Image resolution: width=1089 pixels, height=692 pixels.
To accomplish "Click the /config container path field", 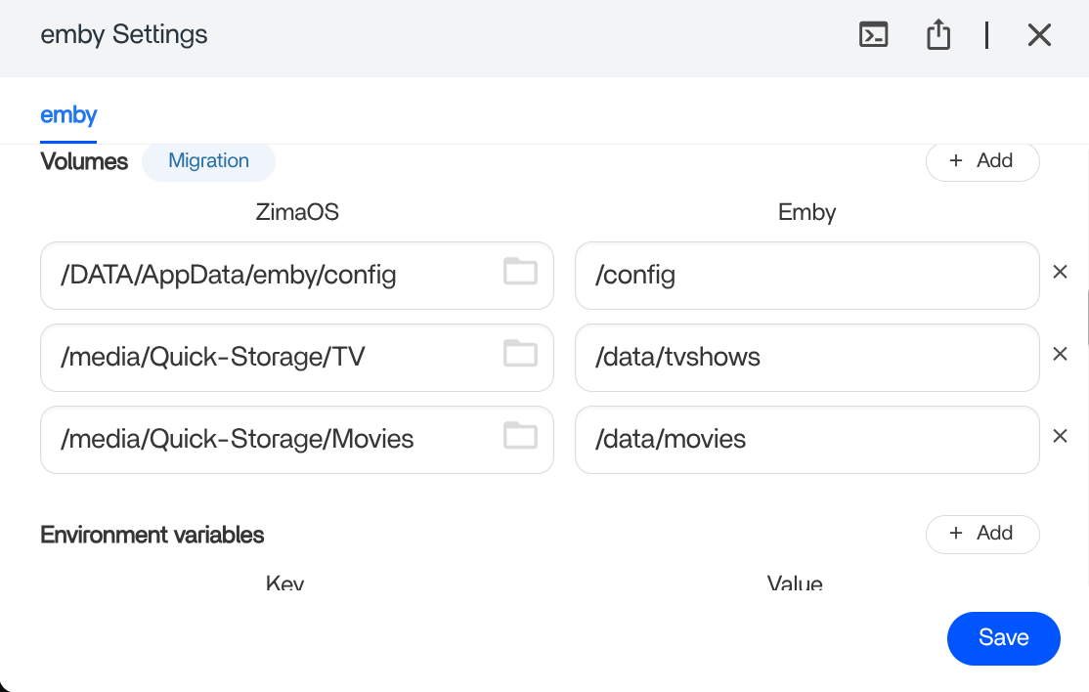I will (x=806, y=276).
